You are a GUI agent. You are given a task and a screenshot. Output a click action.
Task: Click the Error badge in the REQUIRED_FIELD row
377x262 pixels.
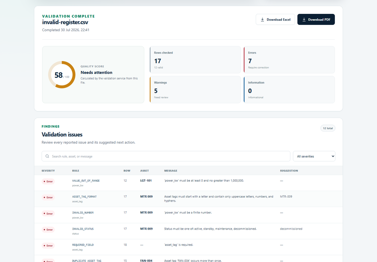(48, 246)
